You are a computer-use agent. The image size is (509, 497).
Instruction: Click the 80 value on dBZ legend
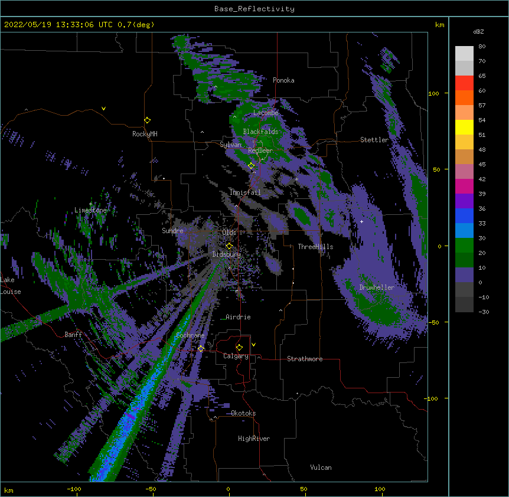482,47
